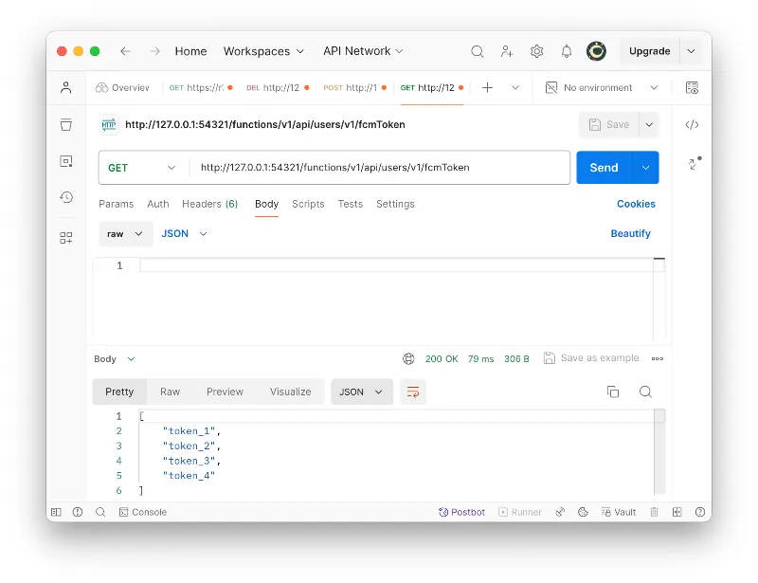Click the Send button
758x583 pixels.
(x=604, y=168)
